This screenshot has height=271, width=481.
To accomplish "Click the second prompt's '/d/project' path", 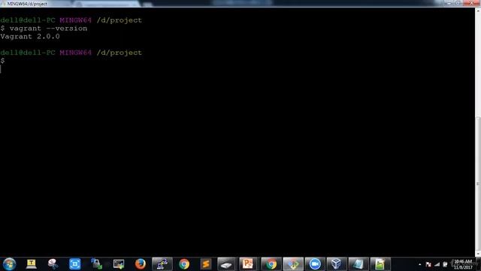I will point(119,53).
